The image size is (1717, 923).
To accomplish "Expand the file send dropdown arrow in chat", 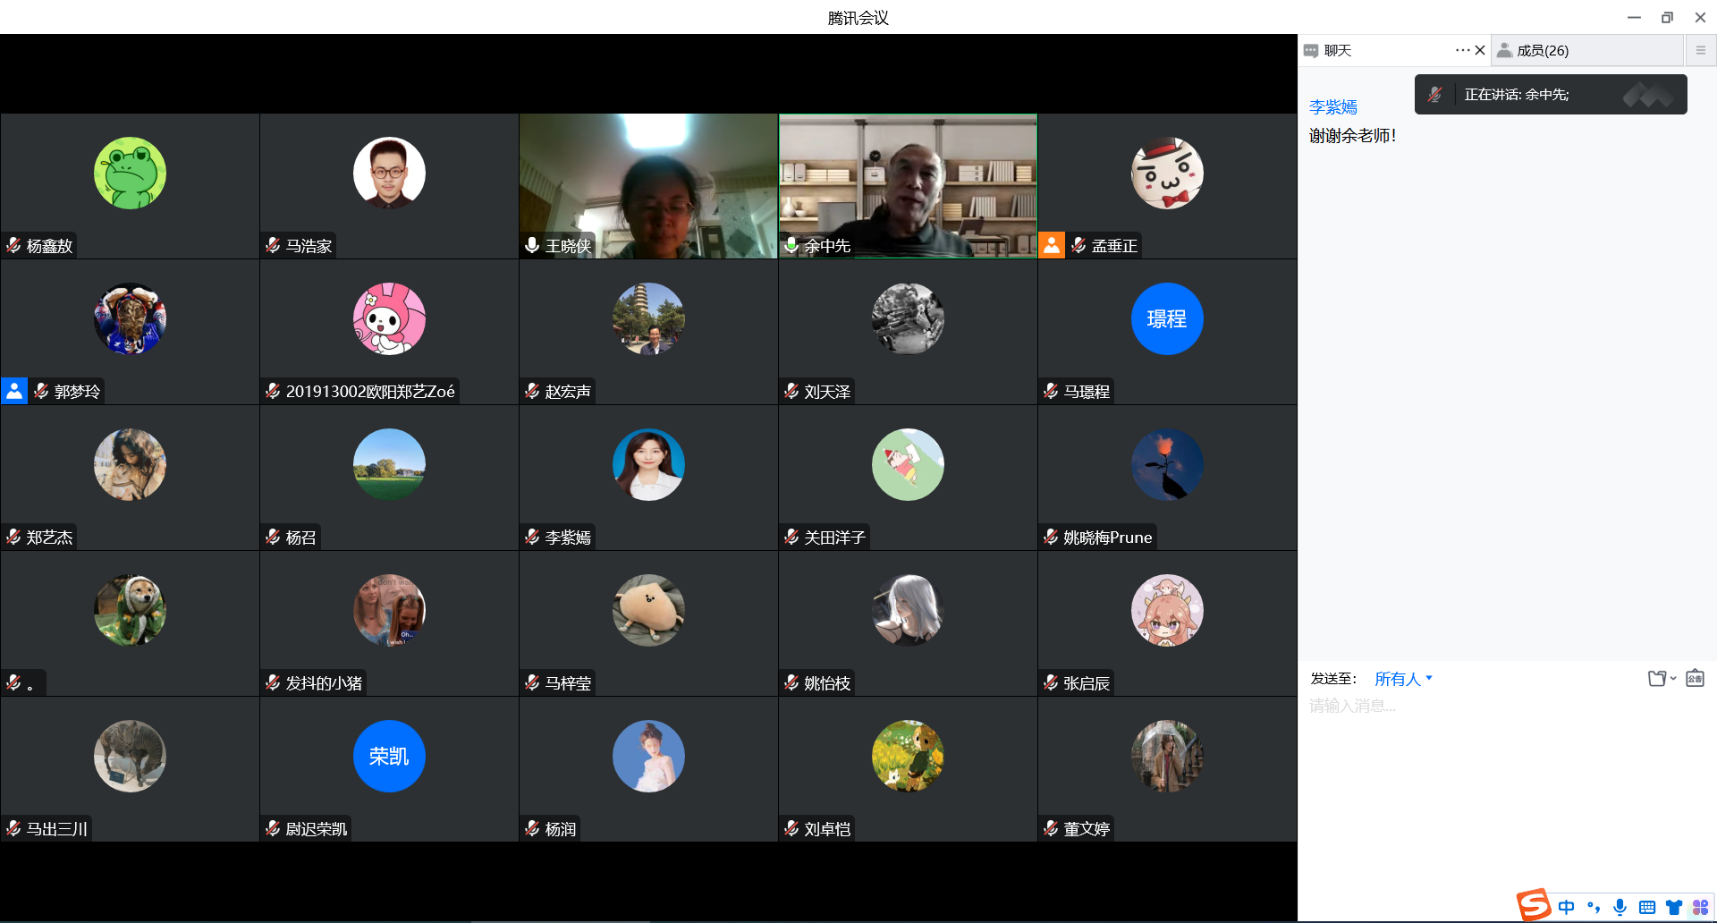I will point(1673,678).
